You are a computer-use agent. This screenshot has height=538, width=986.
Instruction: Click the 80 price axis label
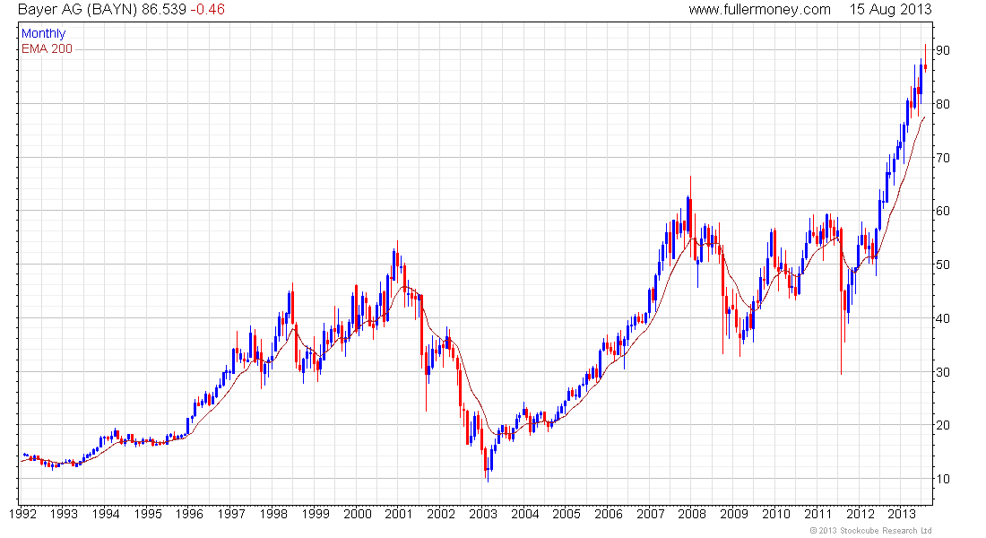[943, 104]
